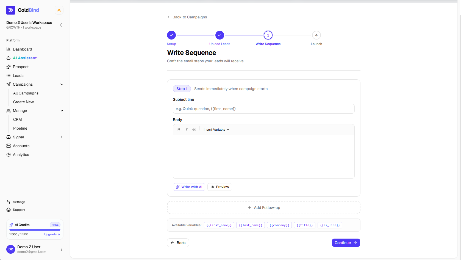
Task: Click the Campaigns paper plane icon
Action: tap(9, 84)
